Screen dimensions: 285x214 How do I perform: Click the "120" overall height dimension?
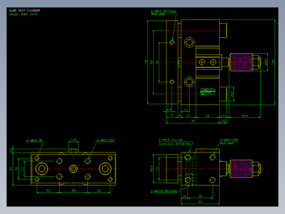tap(273, 62)
